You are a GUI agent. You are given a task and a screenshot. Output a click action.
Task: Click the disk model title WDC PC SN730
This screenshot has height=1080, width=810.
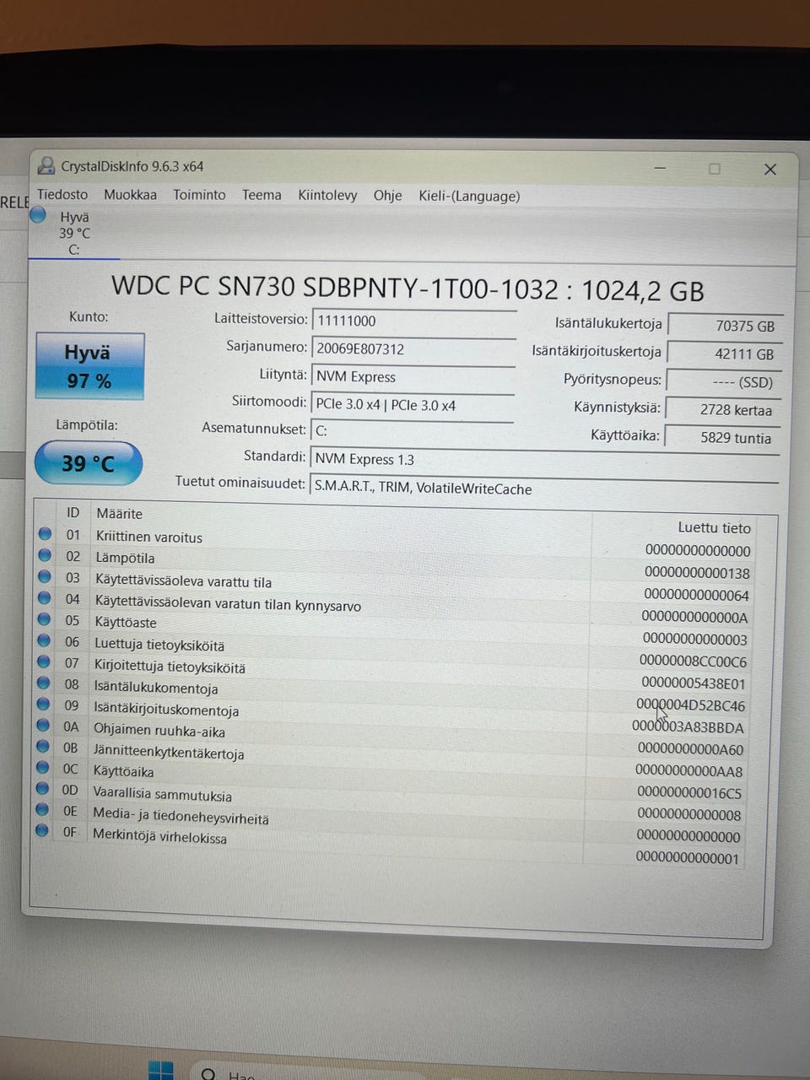point(408,289)
